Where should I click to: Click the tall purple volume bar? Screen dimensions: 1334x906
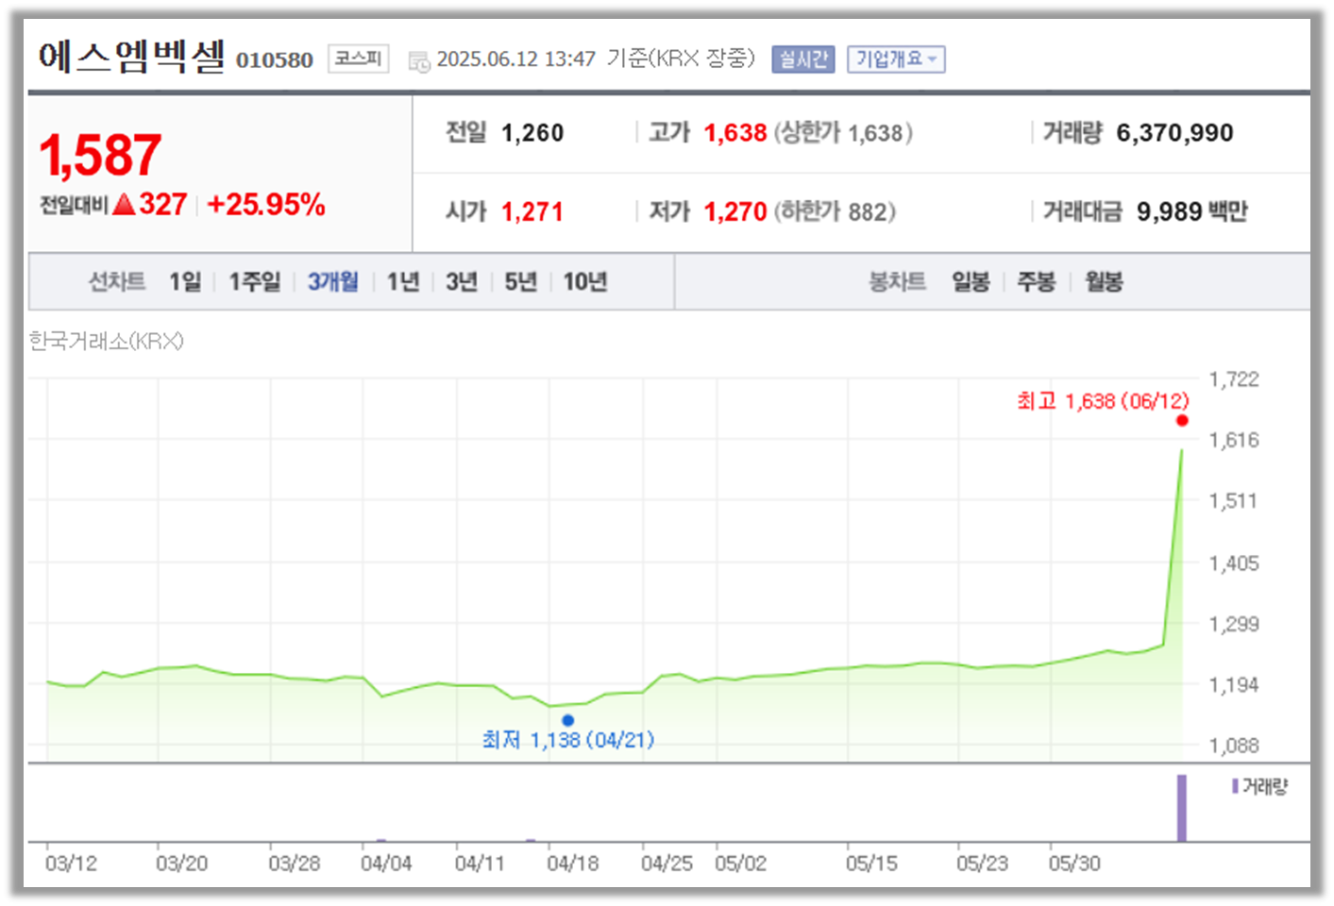click(1182, 808)
